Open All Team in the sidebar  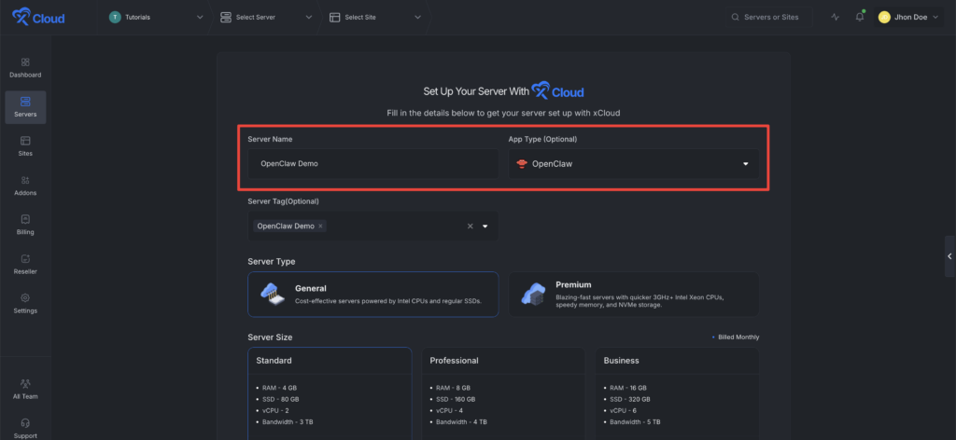[25, 388]
